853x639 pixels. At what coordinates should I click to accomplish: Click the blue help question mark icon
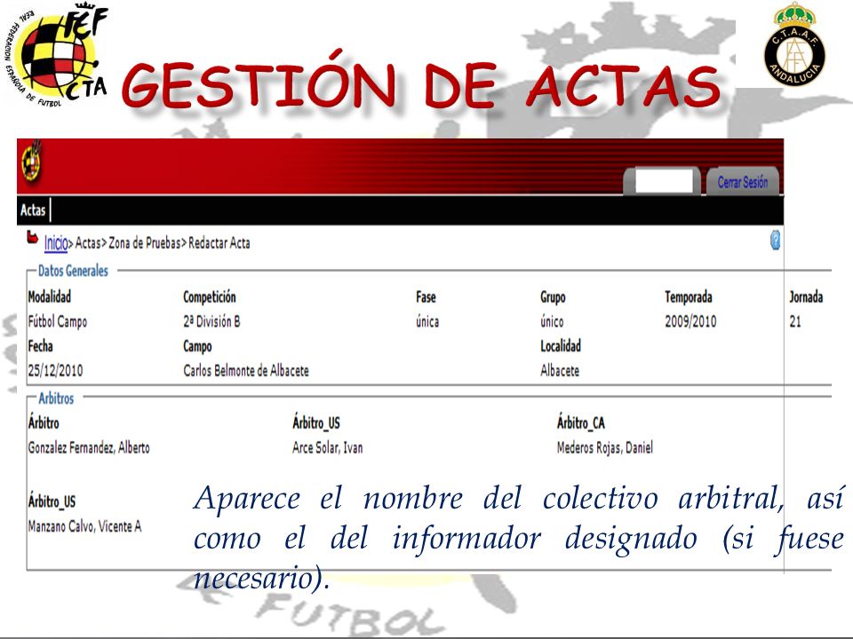(775, 240)
